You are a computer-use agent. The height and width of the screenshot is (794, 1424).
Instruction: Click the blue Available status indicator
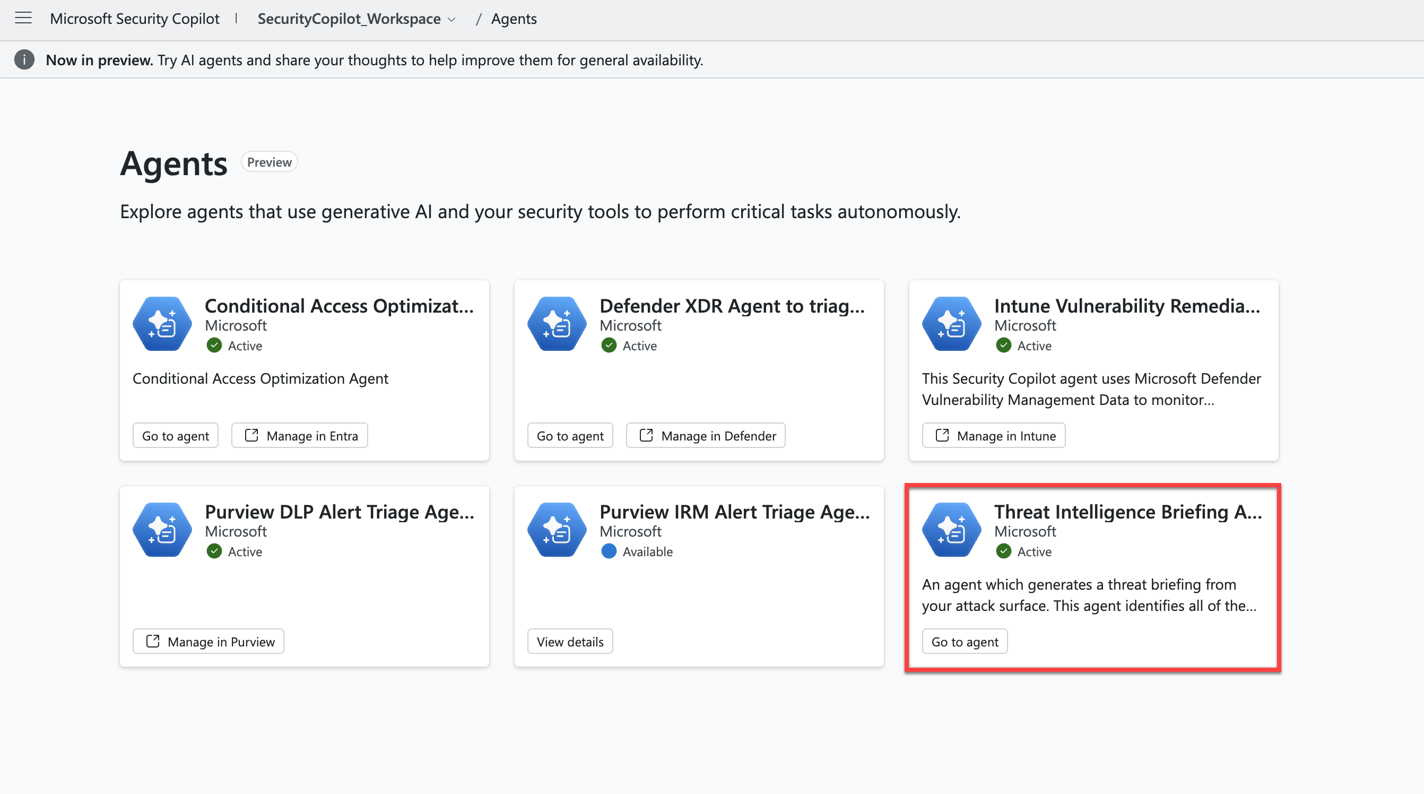[609, 551]
